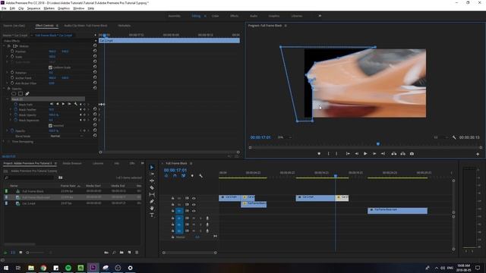The height and width of the screenshot is (273, 486).
Task: Choose the free draw bezier mask pen
Action: (27, 94)
